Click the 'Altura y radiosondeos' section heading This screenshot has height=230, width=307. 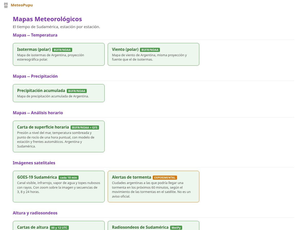pyautogui.click(x=35, y=213)
